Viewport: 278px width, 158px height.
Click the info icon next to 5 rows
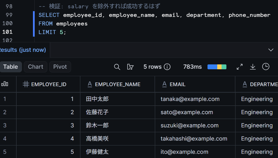[167, 67]
